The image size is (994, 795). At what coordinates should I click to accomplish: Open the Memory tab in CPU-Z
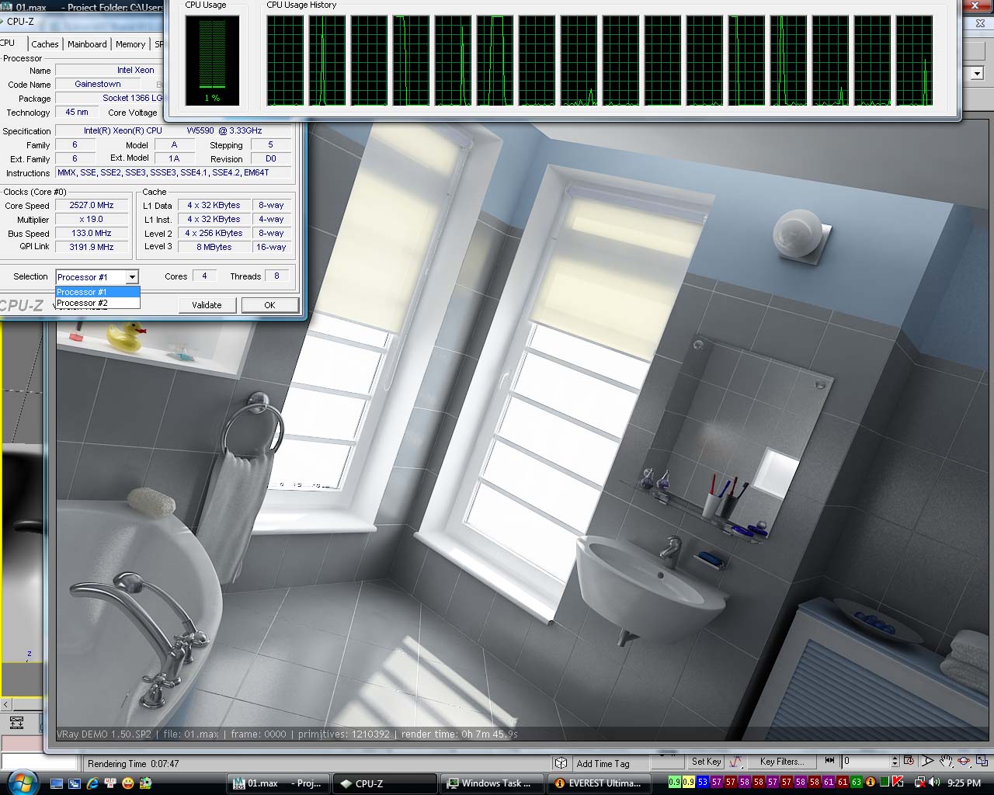(x=130, y=44)
